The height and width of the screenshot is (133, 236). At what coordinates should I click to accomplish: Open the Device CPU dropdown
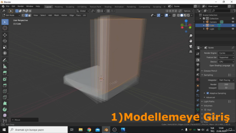pos(226,62)
